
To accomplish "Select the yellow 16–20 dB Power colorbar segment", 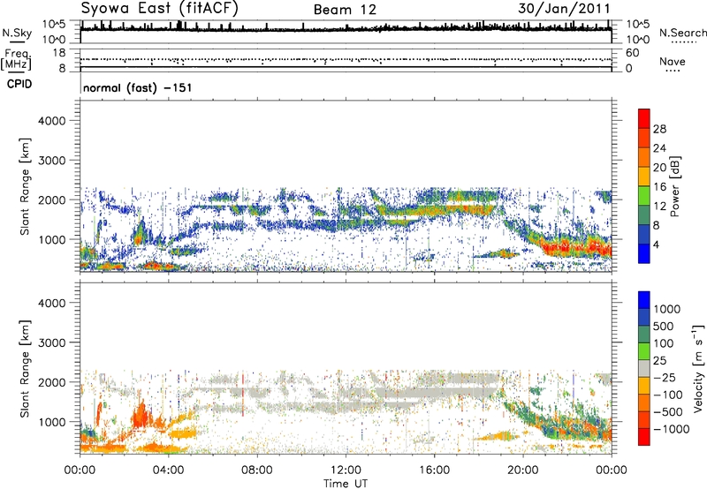I will pyautogui.click(x=644, y=176).
